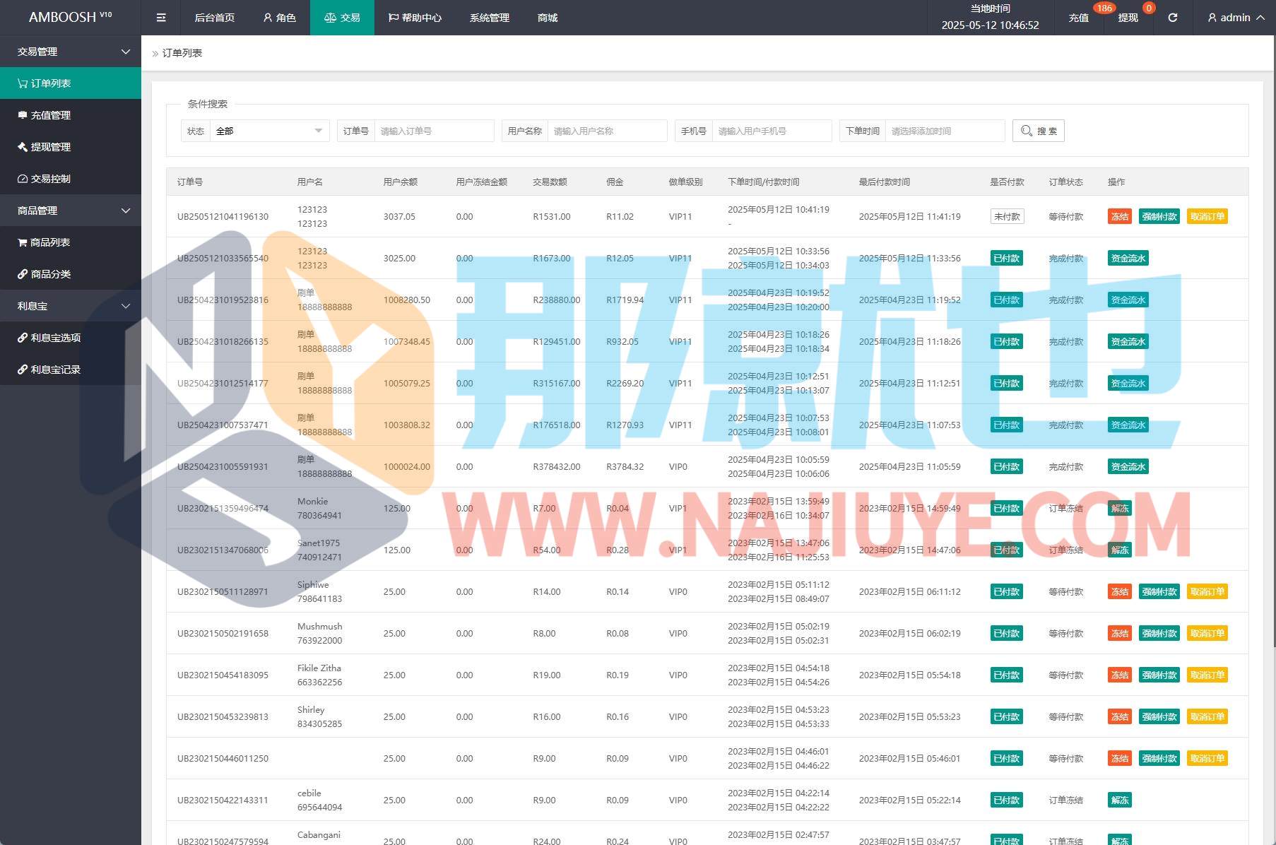Click the cart icon beside 商品列表
1276x845 pixels.
click(23, 242)
